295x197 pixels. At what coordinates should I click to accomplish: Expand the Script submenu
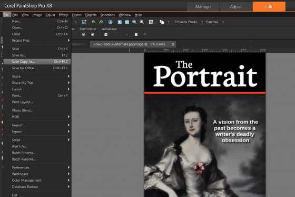[37, 140]
